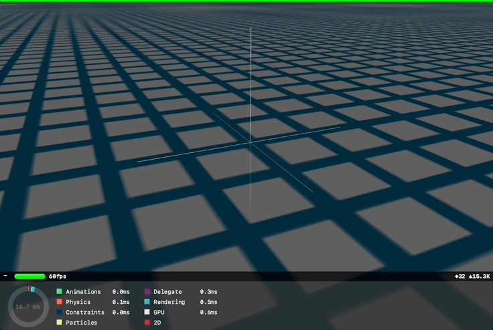Image resolution: width=493 pixels, height=330 pixels.
Task: Click the 2D label
Action: (157, 323)
